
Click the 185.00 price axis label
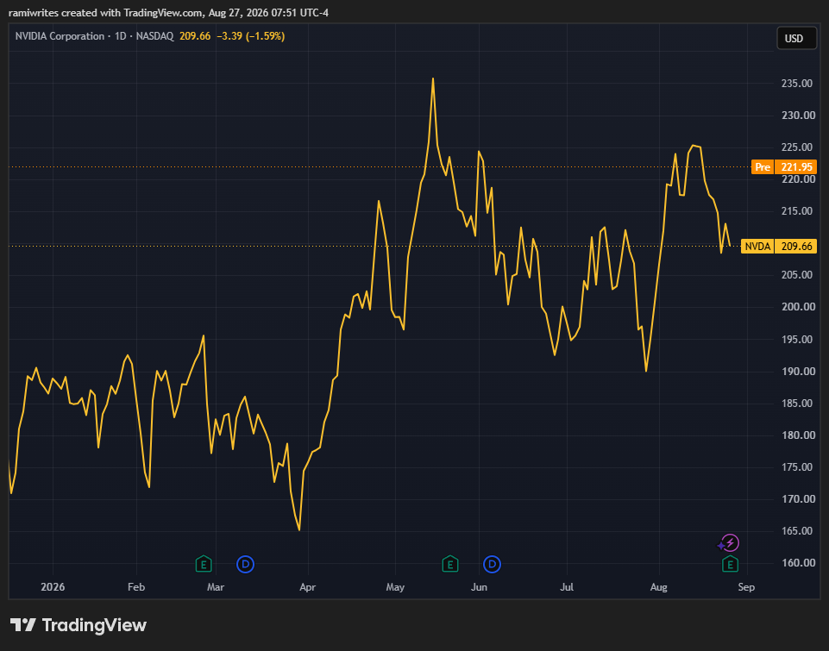pyautogui.click(x=797, y=404)
